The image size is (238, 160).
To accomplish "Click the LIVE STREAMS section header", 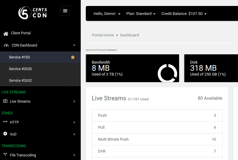I will pos(14,92).
